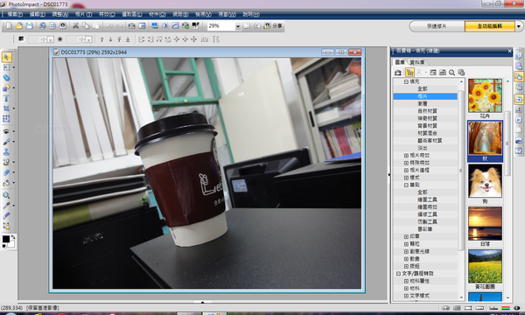Select the Zoom magnifier tool
525x315 pixels.
(6, 195)
